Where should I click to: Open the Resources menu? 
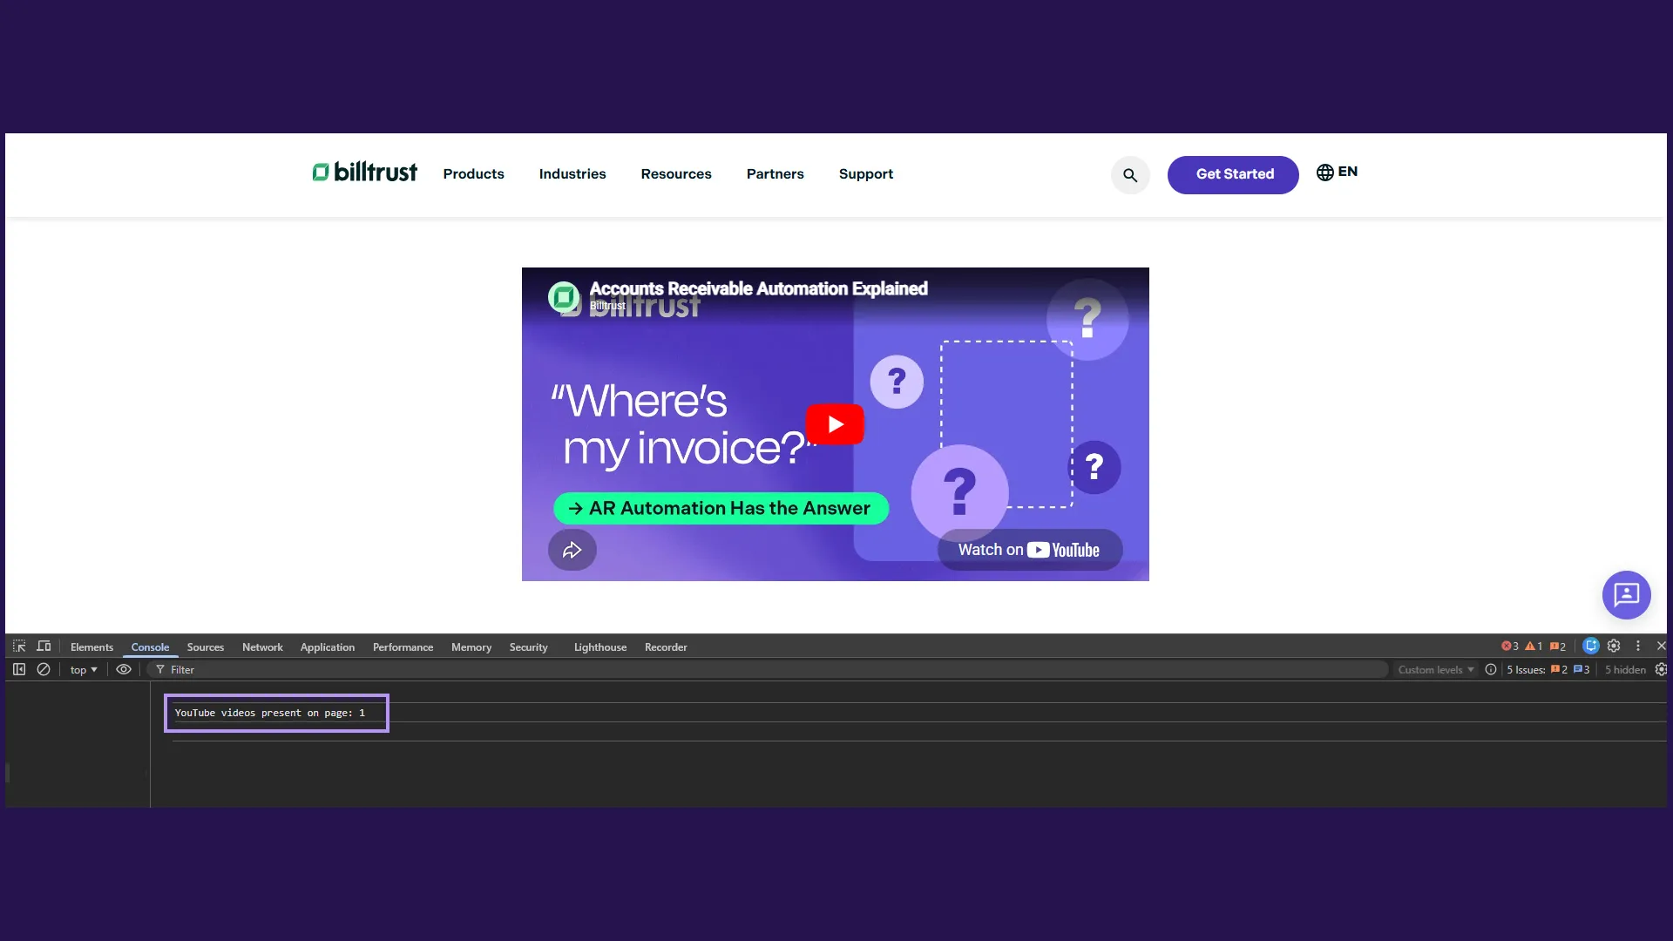click(676, 174)
